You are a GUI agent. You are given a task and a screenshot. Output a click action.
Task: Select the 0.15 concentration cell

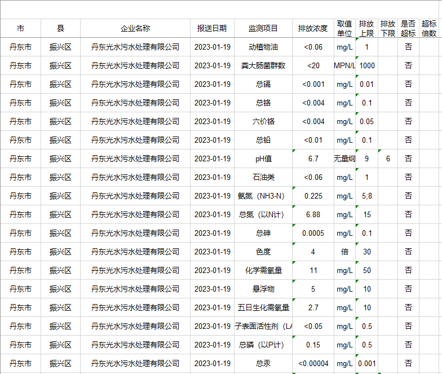313,345
